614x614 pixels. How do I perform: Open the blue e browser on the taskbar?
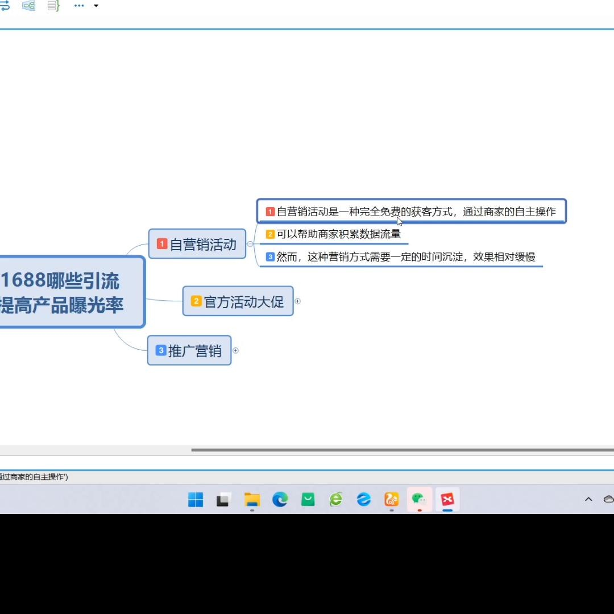pyautogui.click(x=364, y=499)
